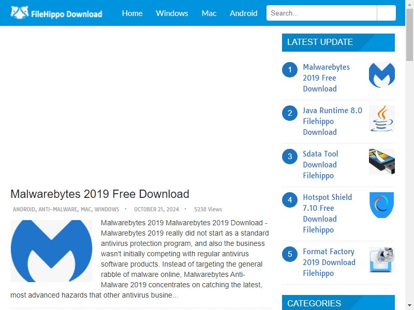Select the WINDOWS category tag
The image size is (414, 310).
pyautogui.click(x=107, y=209)
